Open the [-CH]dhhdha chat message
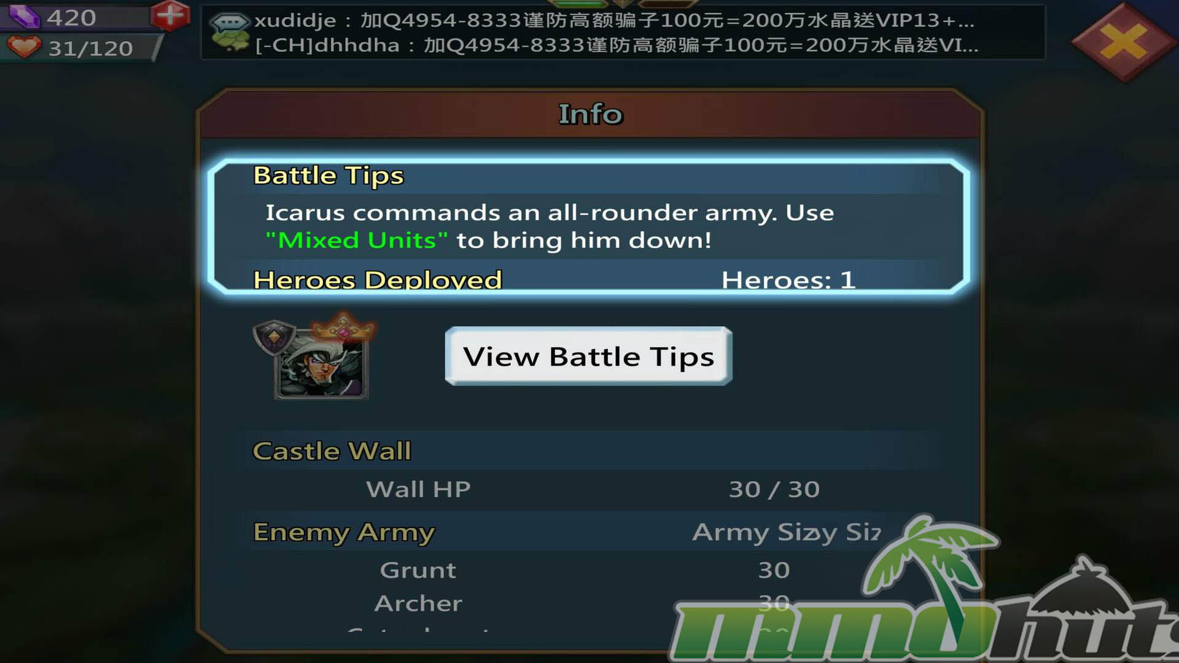Screen dimensions: 1179x663 coord(617,45)
